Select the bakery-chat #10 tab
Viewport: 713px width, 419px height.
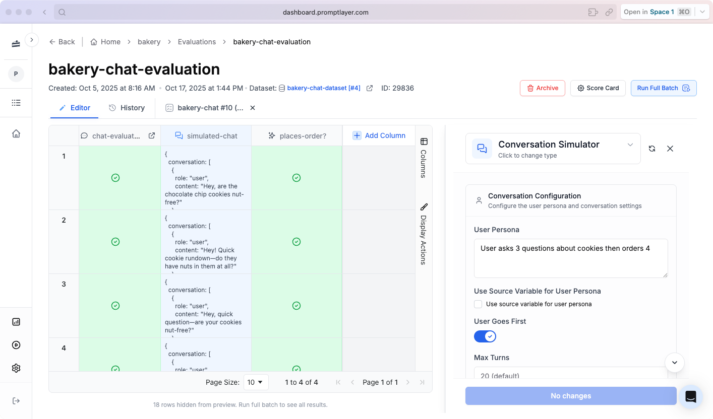205,108
